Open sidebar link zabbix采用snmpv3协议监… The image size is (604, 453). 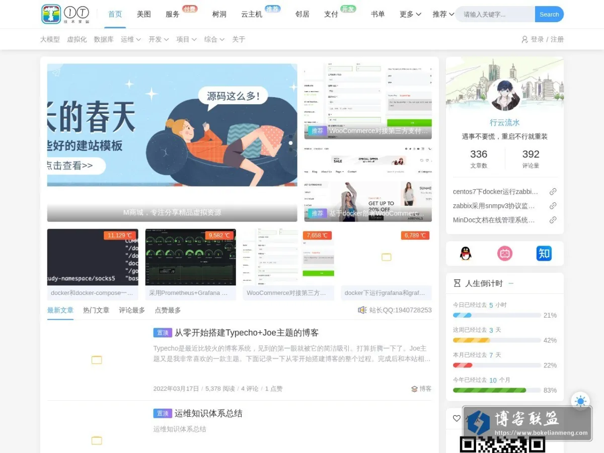(494, 206)
